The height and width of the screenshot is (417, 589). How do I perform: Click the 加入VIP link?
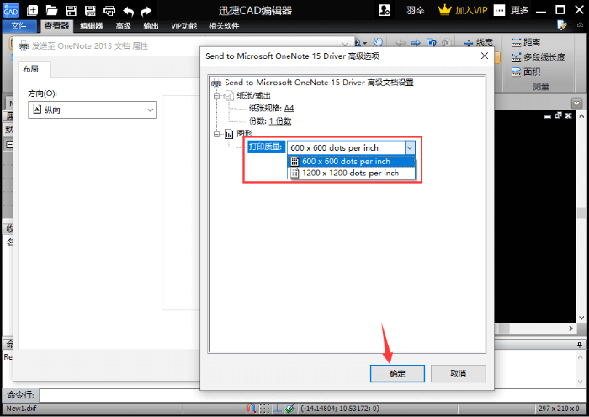pos(471,10)
